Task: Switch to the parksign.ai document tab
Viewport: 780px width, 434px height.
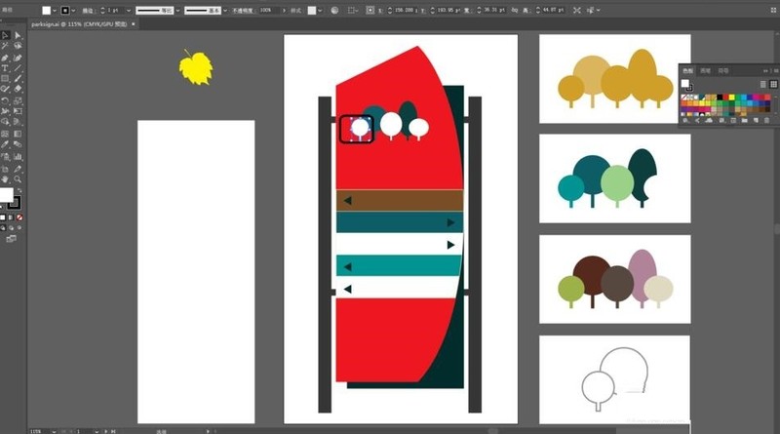Action: point(79,23)
